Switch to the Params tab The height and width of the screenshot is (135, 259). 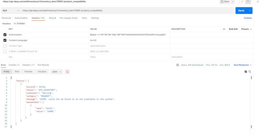pyautogui.click(x=6, y=18)
